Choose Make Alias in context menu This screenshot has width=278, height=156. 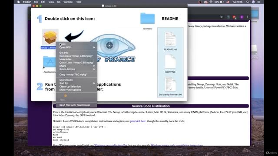(x=76, y=59)
